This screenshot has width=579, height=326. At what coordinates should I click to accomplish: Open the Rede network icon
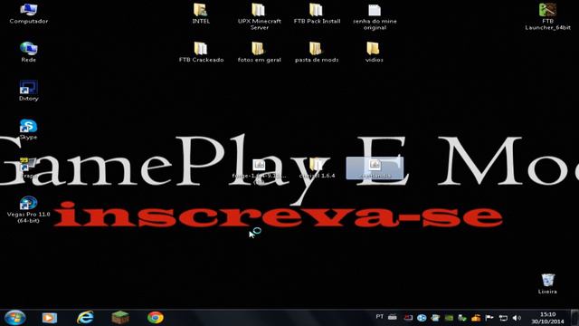pyautogui.click(x=28, y=53)
